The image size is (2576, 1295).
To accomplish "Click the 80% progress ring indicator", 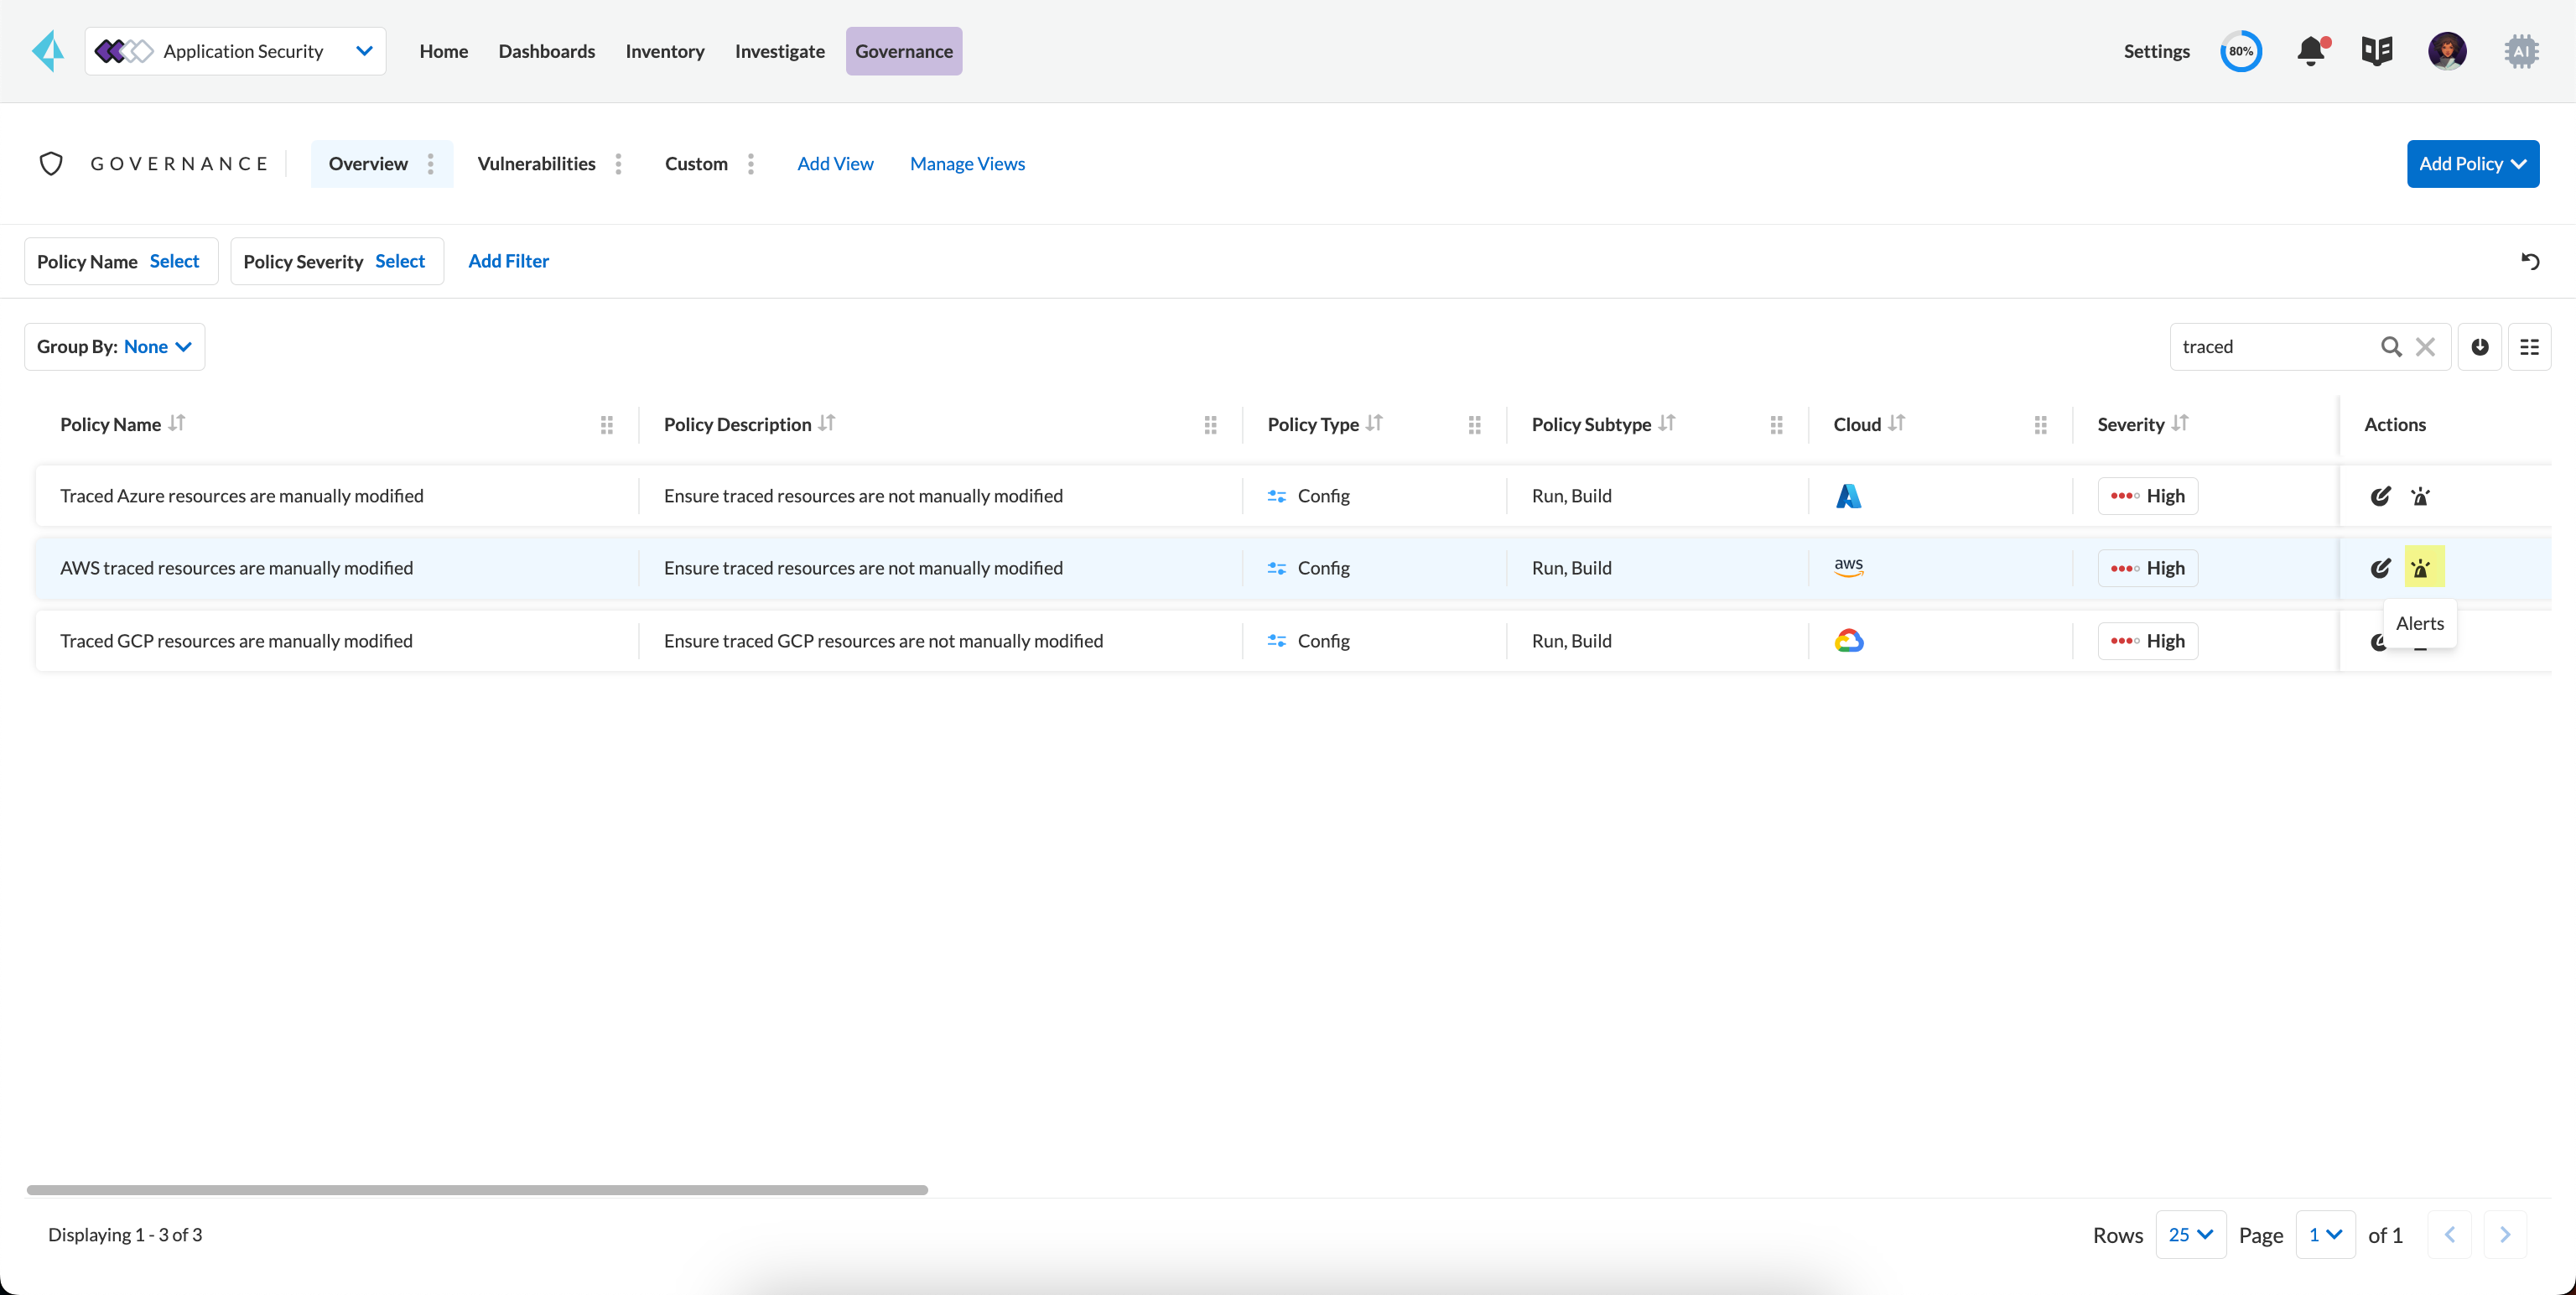I will pyautogui.click(x=2241, y=51).
